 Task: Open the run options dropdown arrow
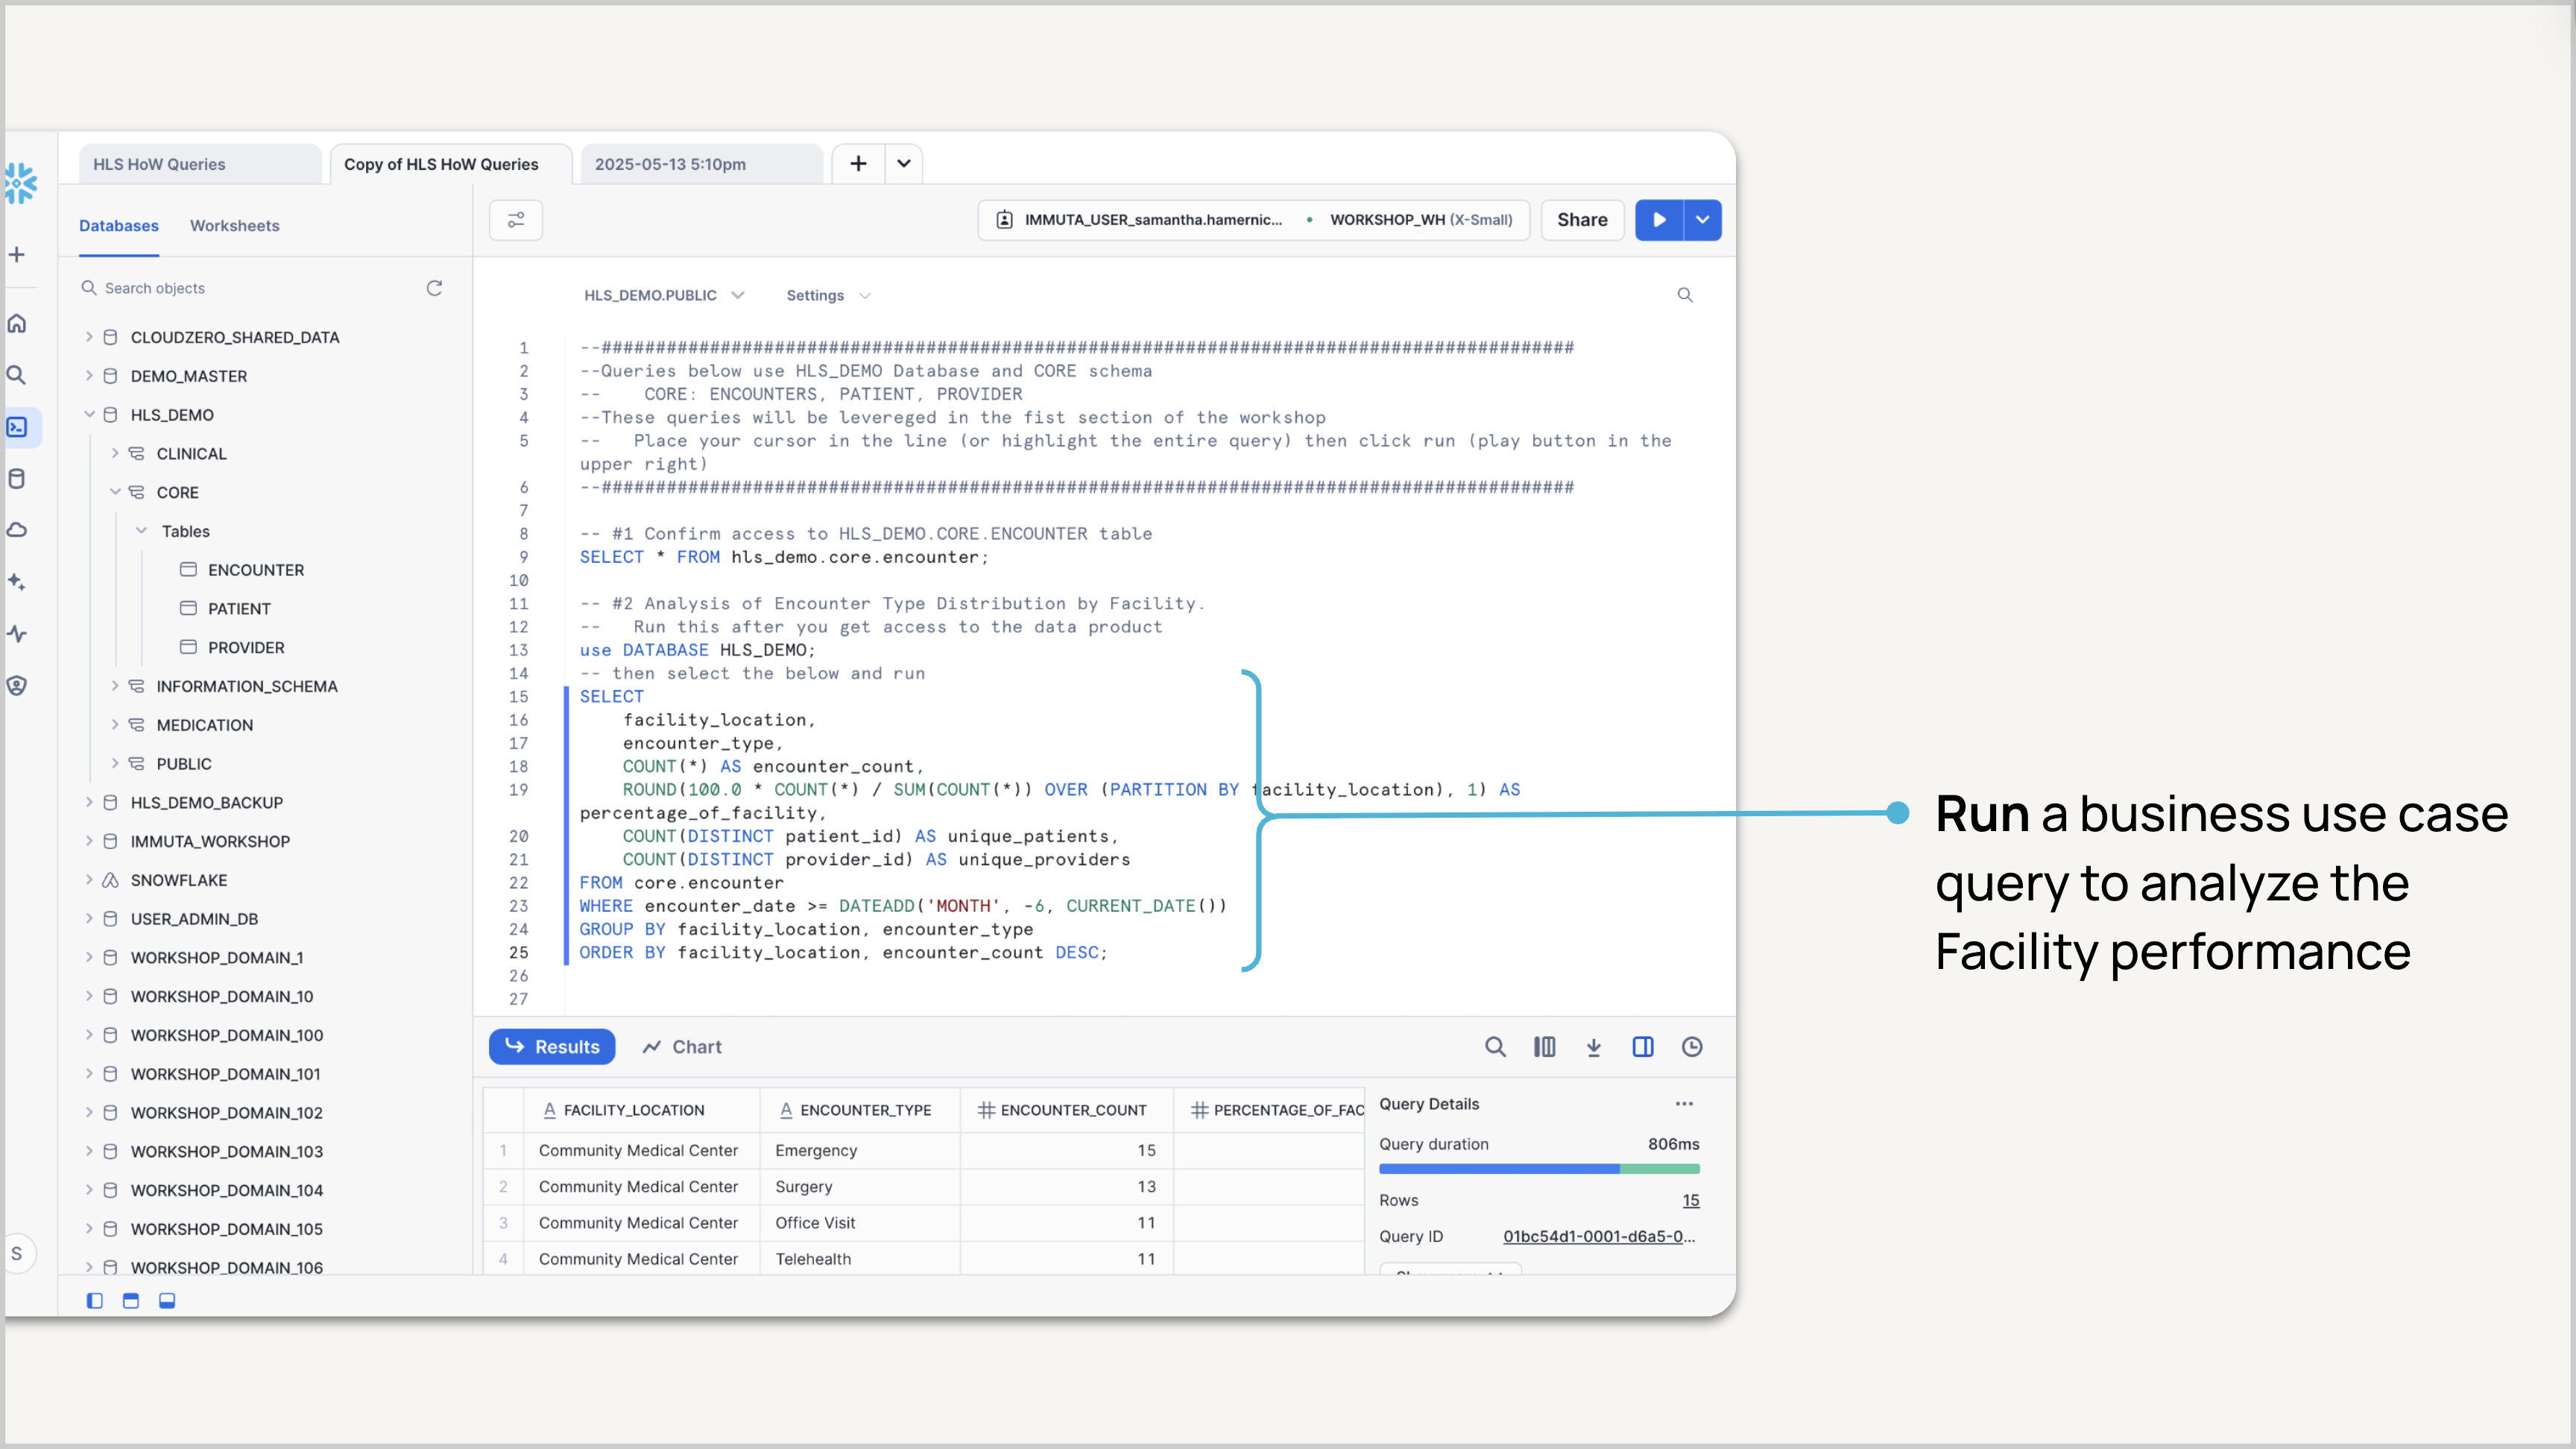coord(1702,220)
